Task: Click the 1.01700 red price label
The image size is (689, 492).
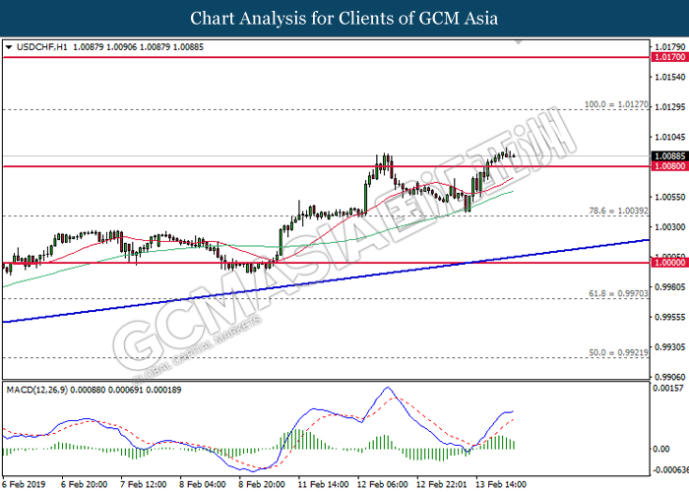Action: tap(670, 57)
